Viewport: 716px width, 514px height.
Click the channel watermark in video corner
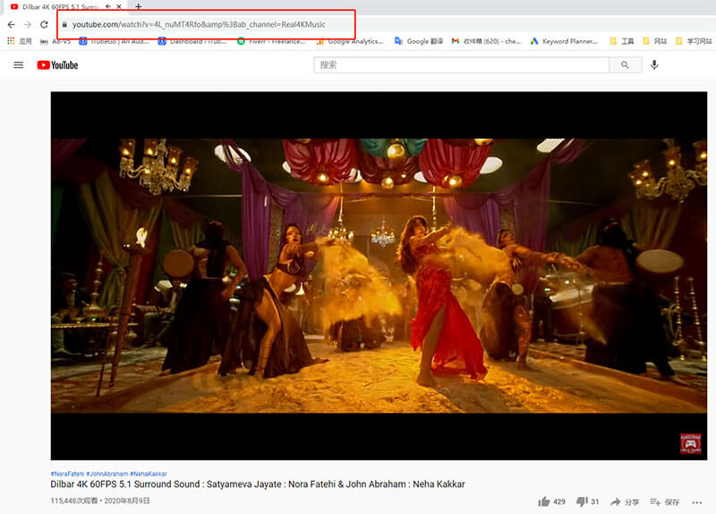[x=690, y=443]
